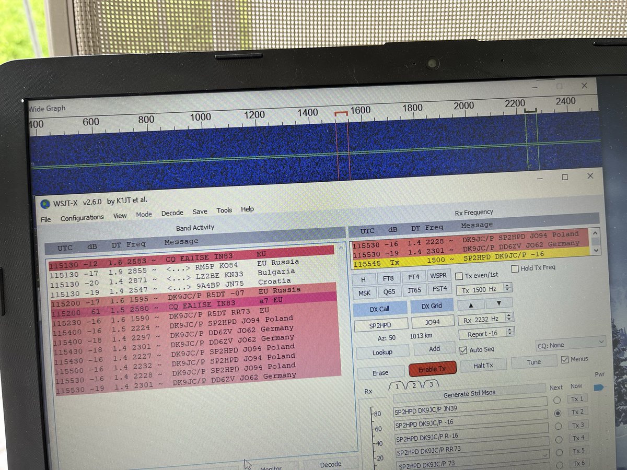The image size is (627, 470).
Task: Click the Lookup button
Action: point(382,352)
